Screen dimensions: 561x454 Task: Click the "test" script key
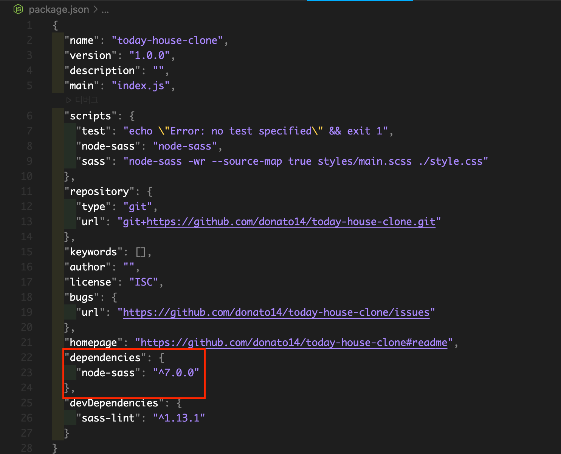pyautogui.click(x=93, y=131)
